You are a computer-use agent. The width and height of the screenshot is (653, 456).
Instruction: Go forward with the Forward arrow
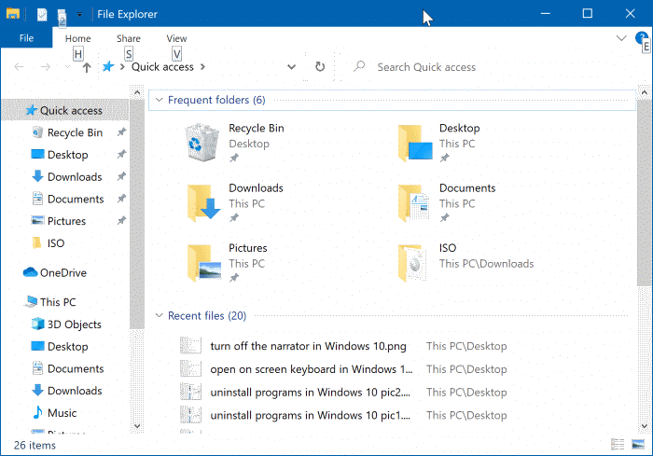[46, 66]
